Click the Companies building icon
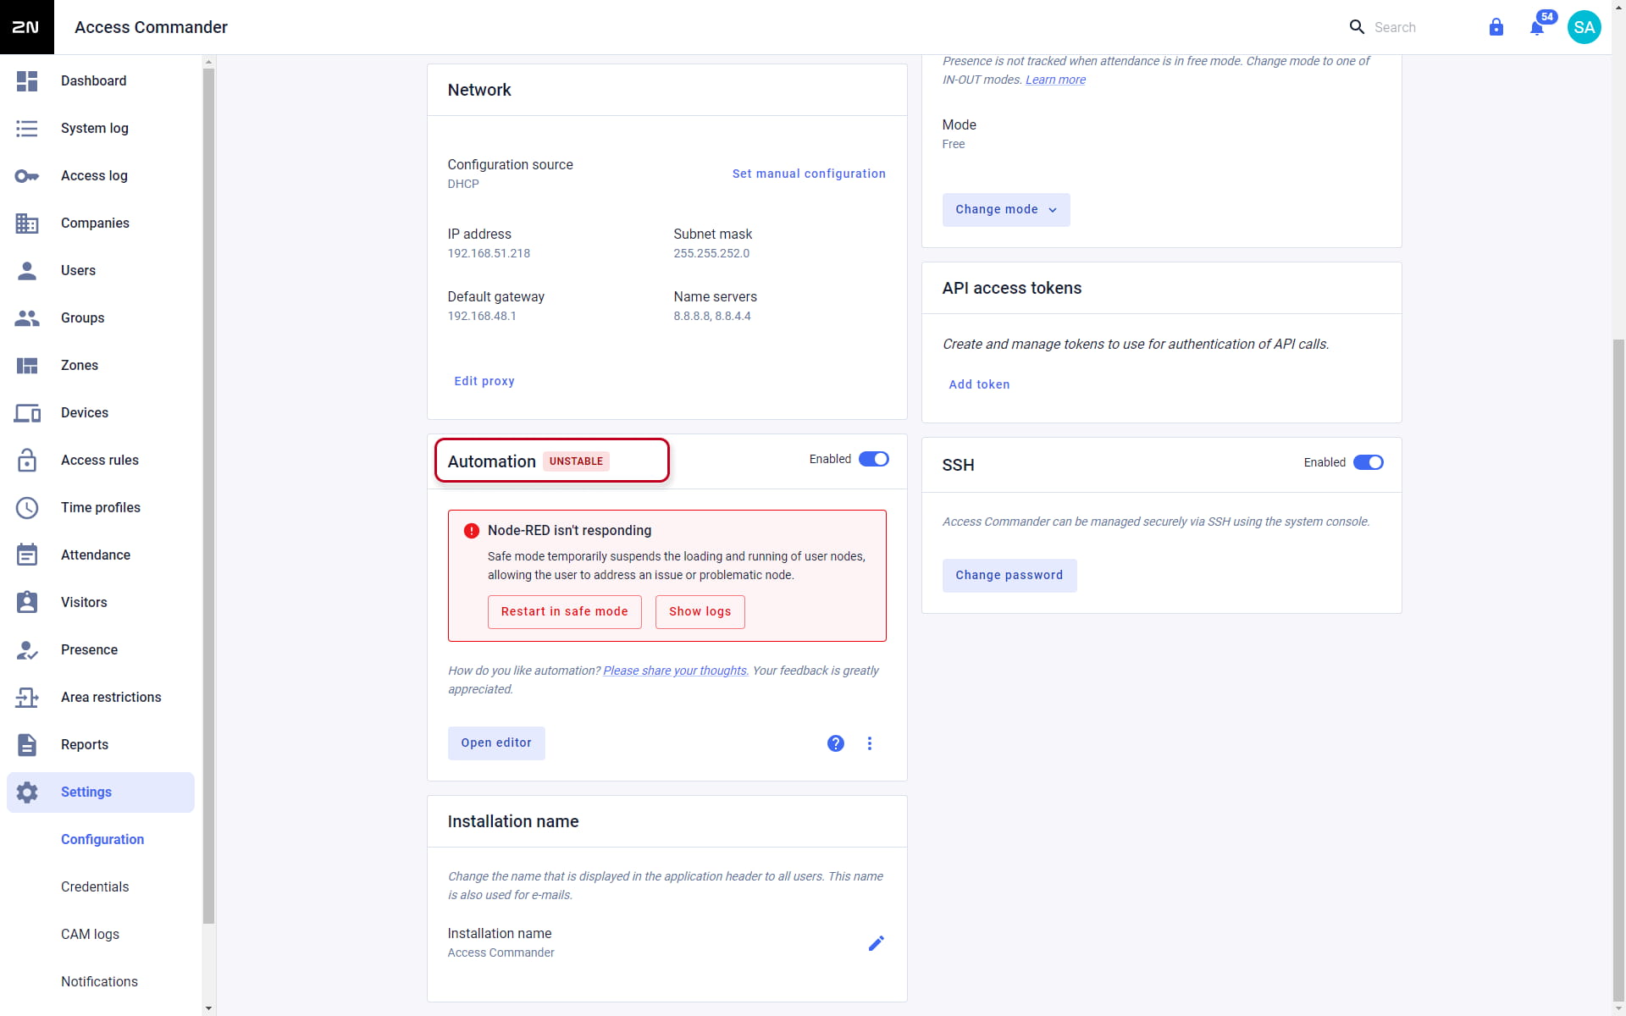The height and width of the screenshot is (1016, 1626). [27, 224]
